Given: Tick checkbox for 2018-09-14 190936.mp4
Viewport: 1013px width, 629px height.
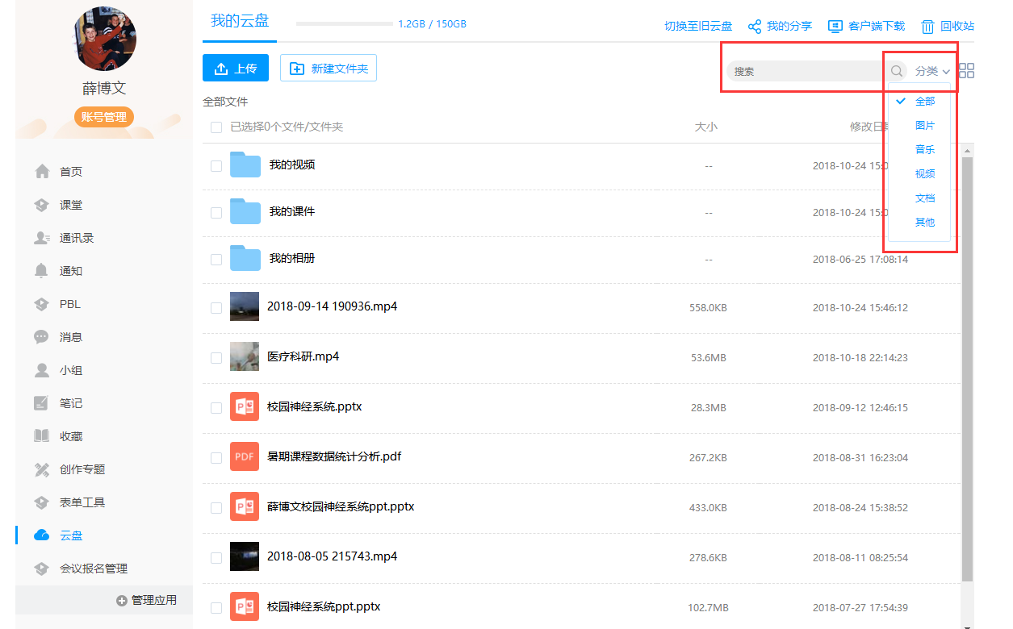Looking at the screenshot, I should click(x=216, y=307).
